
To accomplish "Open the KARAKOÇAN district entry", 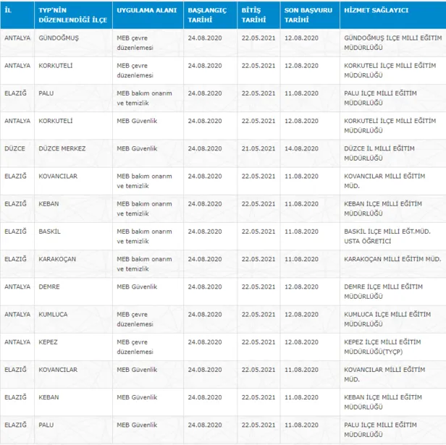I will (57, 259).
